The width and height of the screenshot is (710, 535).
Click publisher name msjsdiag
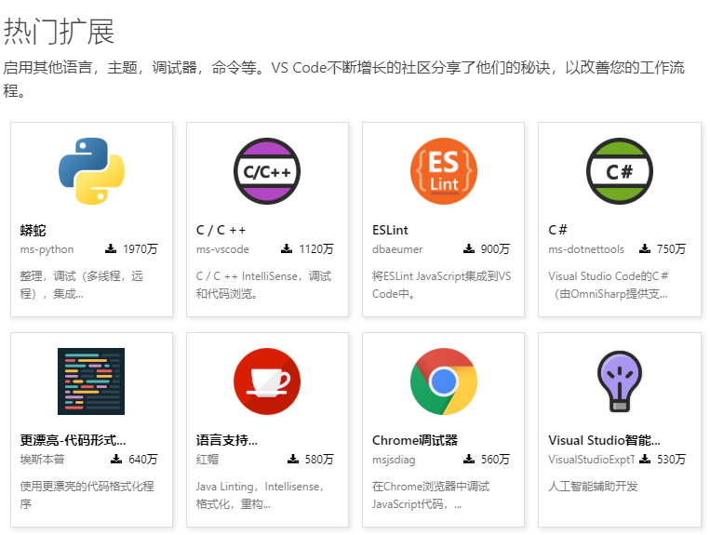pyautogui.click(x=394, y=460)
